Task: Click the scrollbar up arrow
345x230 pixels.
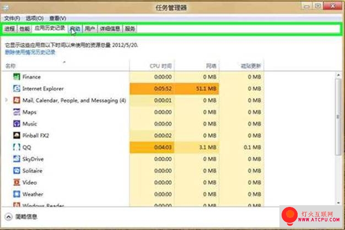Action: tap(338, 75)
